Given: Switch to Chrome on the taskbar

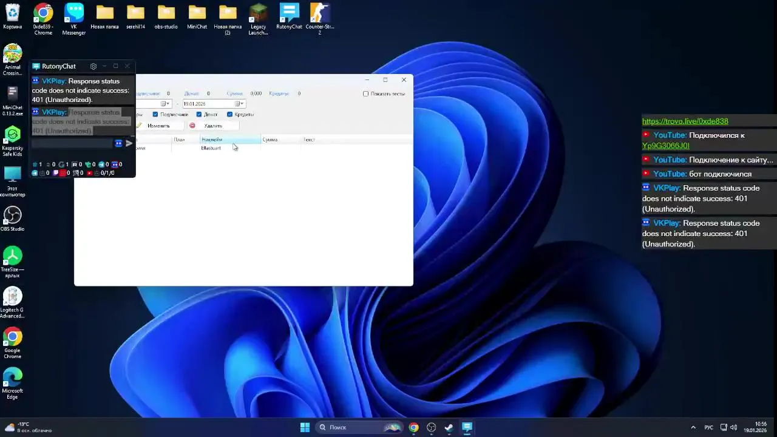Looking at the screenshot, I should (413, 427).
